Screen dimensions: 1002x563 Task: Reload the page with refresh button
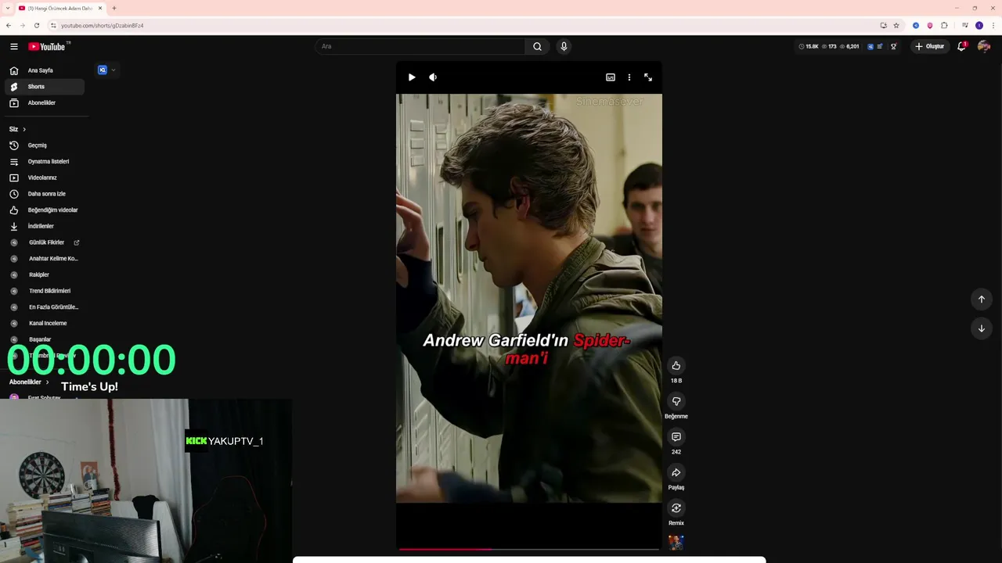tap(36, 25)
